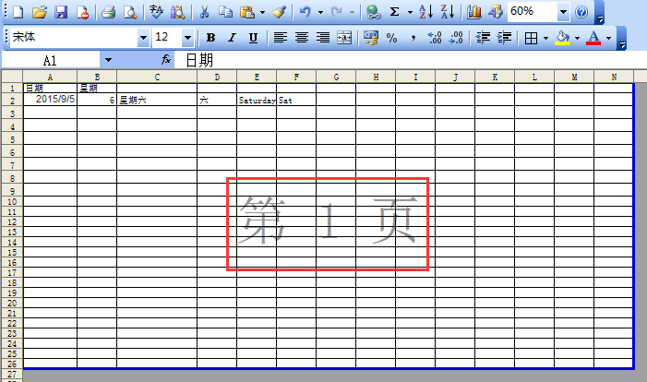Open the AutoSum functions dropdown arrow

[x=410, y=12]
